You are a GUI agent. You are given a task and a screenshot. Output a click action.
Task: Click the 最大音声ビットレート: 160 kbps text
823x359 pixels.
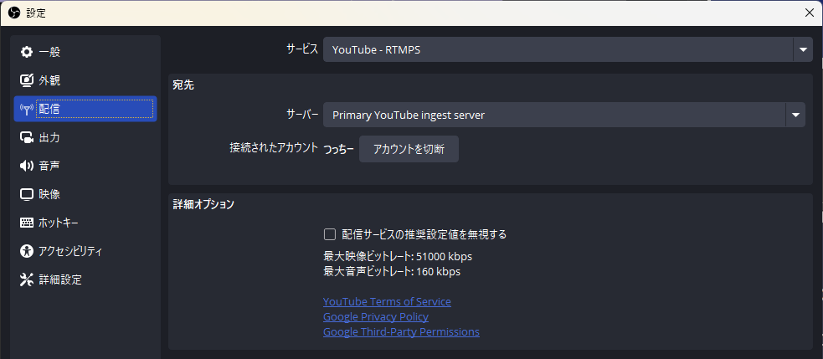392,272
